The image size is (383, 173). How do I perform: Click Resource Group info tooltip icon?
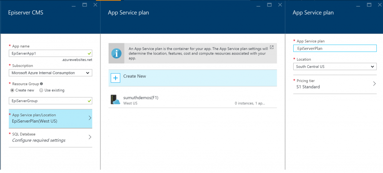click(x=41, y=84)
